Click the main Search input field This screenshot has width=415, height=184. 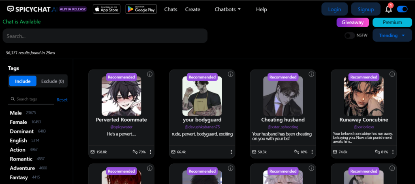[x=105, y=36]
